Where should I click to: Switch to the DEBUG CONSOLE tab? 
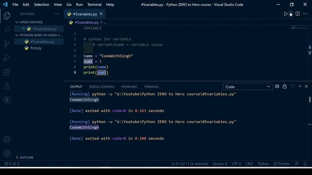tap(102, 87)
